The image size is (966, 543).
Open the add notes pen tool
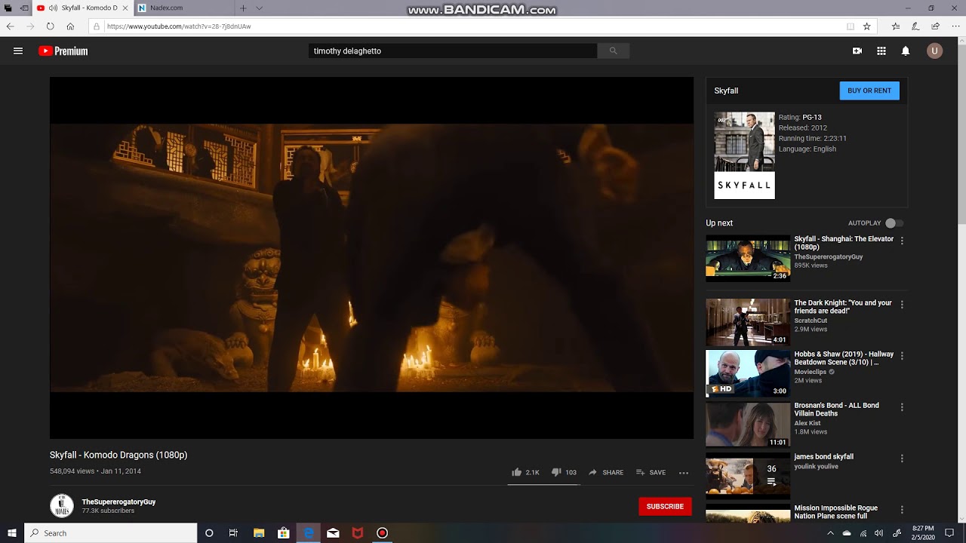click(x=915, y=26)
